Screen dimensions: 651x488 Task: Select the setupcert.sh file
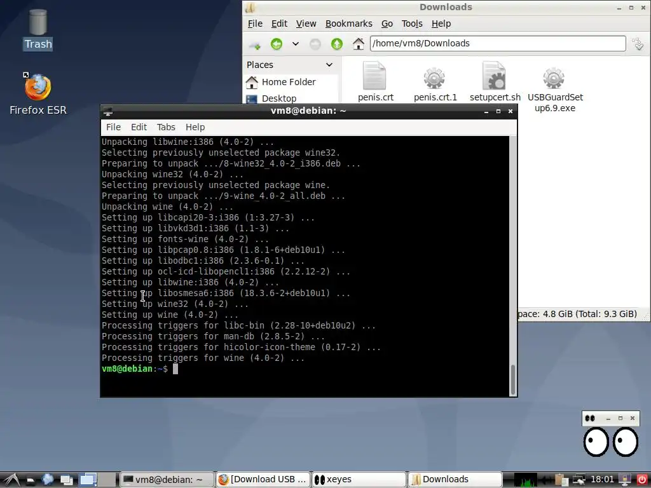495,82
